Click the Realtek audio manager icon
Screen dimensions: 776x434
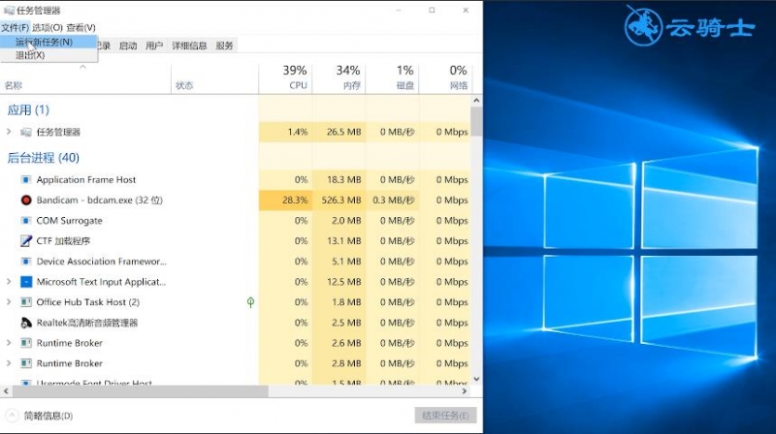(26, 323)
